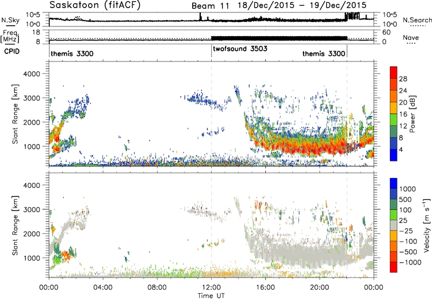Pick the red top segment of Power colorbar
The height and width of the screenshot is (299, 432).
click(394, 72)
